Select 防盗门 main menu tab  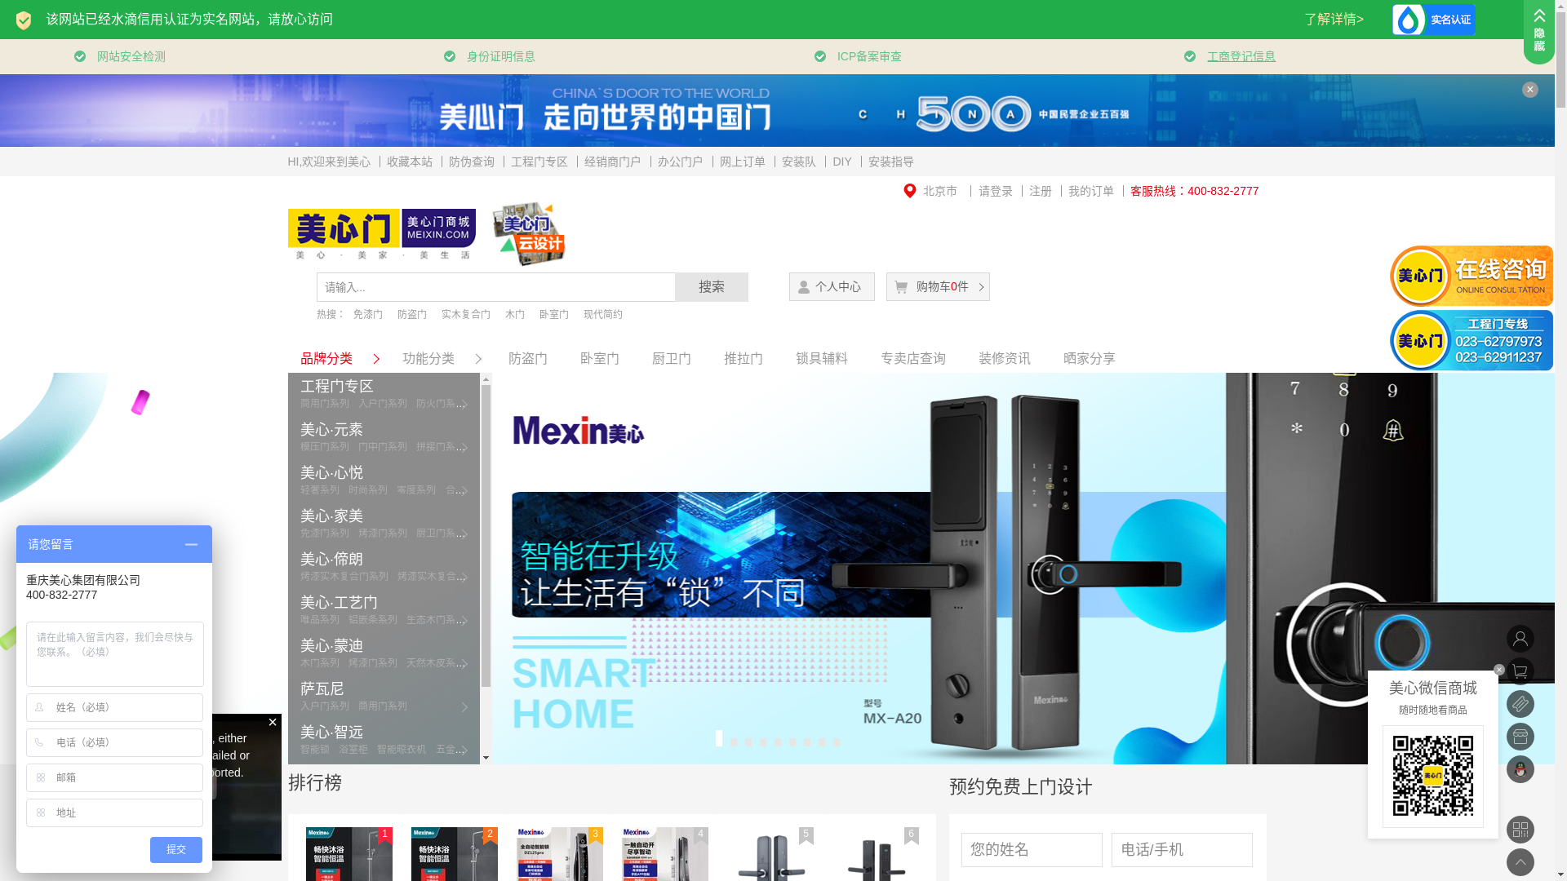(x=528, y=359)
